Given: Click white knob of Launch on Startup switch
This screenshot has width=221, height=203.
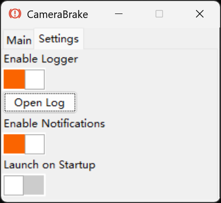Looking at the screenshot, I should tap(13, 185).
